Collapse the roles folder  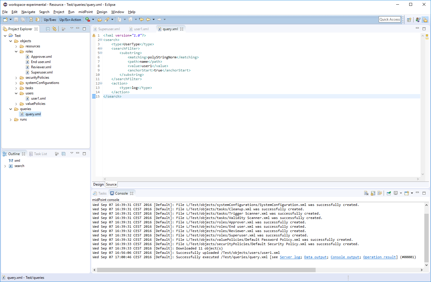click(16, 52)
